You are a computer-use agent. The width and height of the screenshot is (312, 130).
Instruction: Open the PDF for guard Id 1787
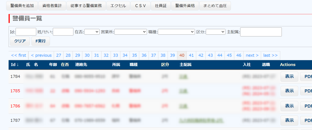306,121
